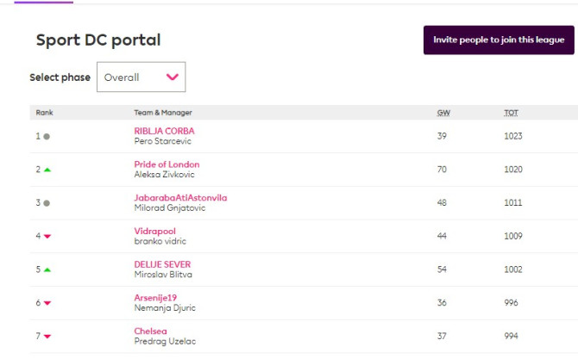Click the gray no-change dot at rank 1
Image resolution: width=578 pixels, height=359 pixels.
click(47, 136)
